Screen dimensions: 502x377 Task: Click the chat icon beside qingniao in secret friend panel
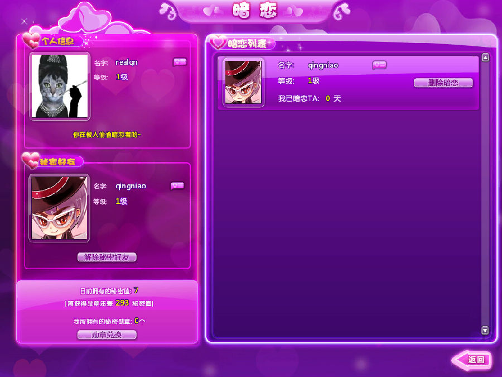coord(177,186)
